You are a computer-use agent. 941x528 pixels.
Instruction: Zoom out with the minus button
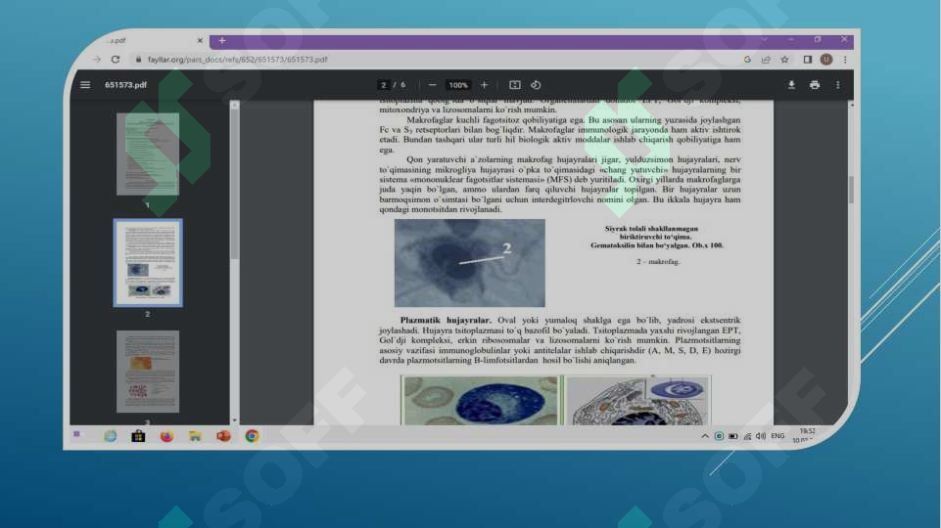pyautogui.click(x=432, y=85)
